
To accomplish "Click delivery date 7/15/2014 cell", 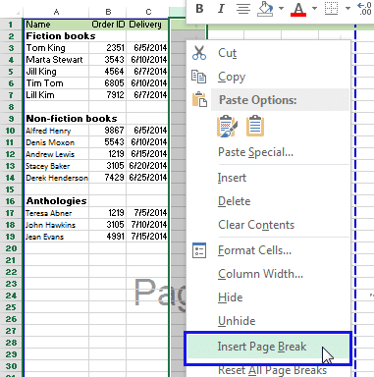I will (147, 237).
